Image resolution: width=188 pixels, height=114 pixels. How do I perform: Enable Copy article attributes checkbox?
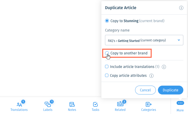click(107, 75)
